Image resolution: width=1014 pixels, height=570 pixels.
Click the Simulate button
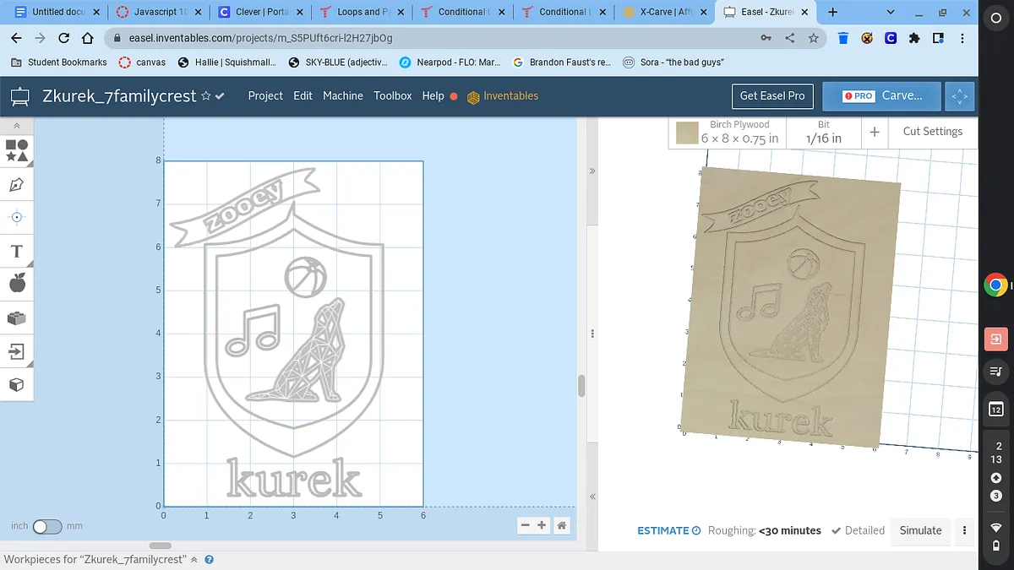pos(920,530)
